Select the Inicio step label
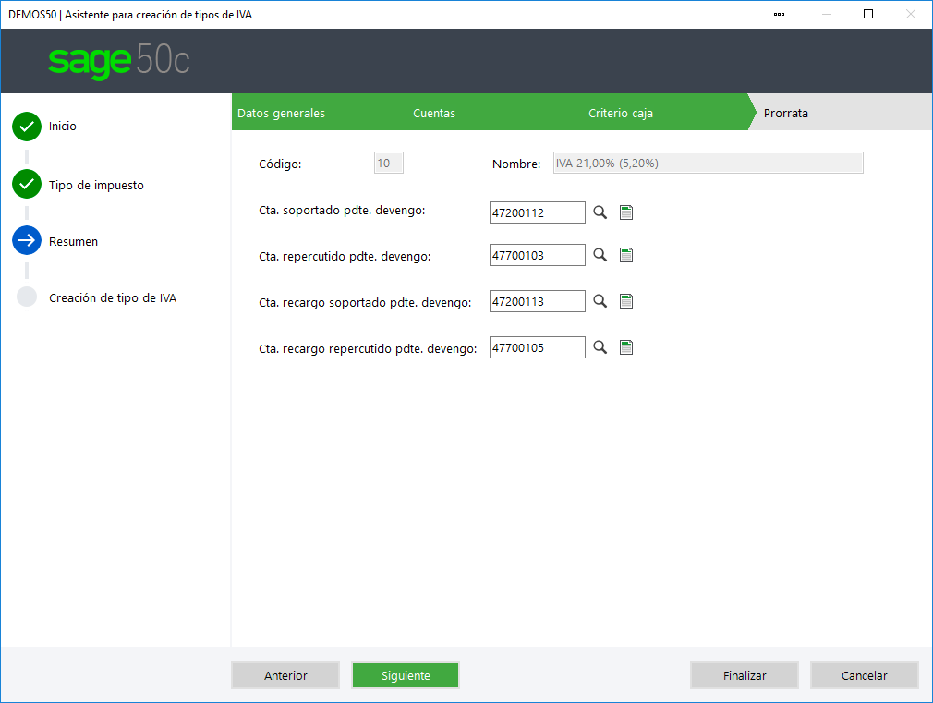The image size is (933, 703). coord(63,127)
